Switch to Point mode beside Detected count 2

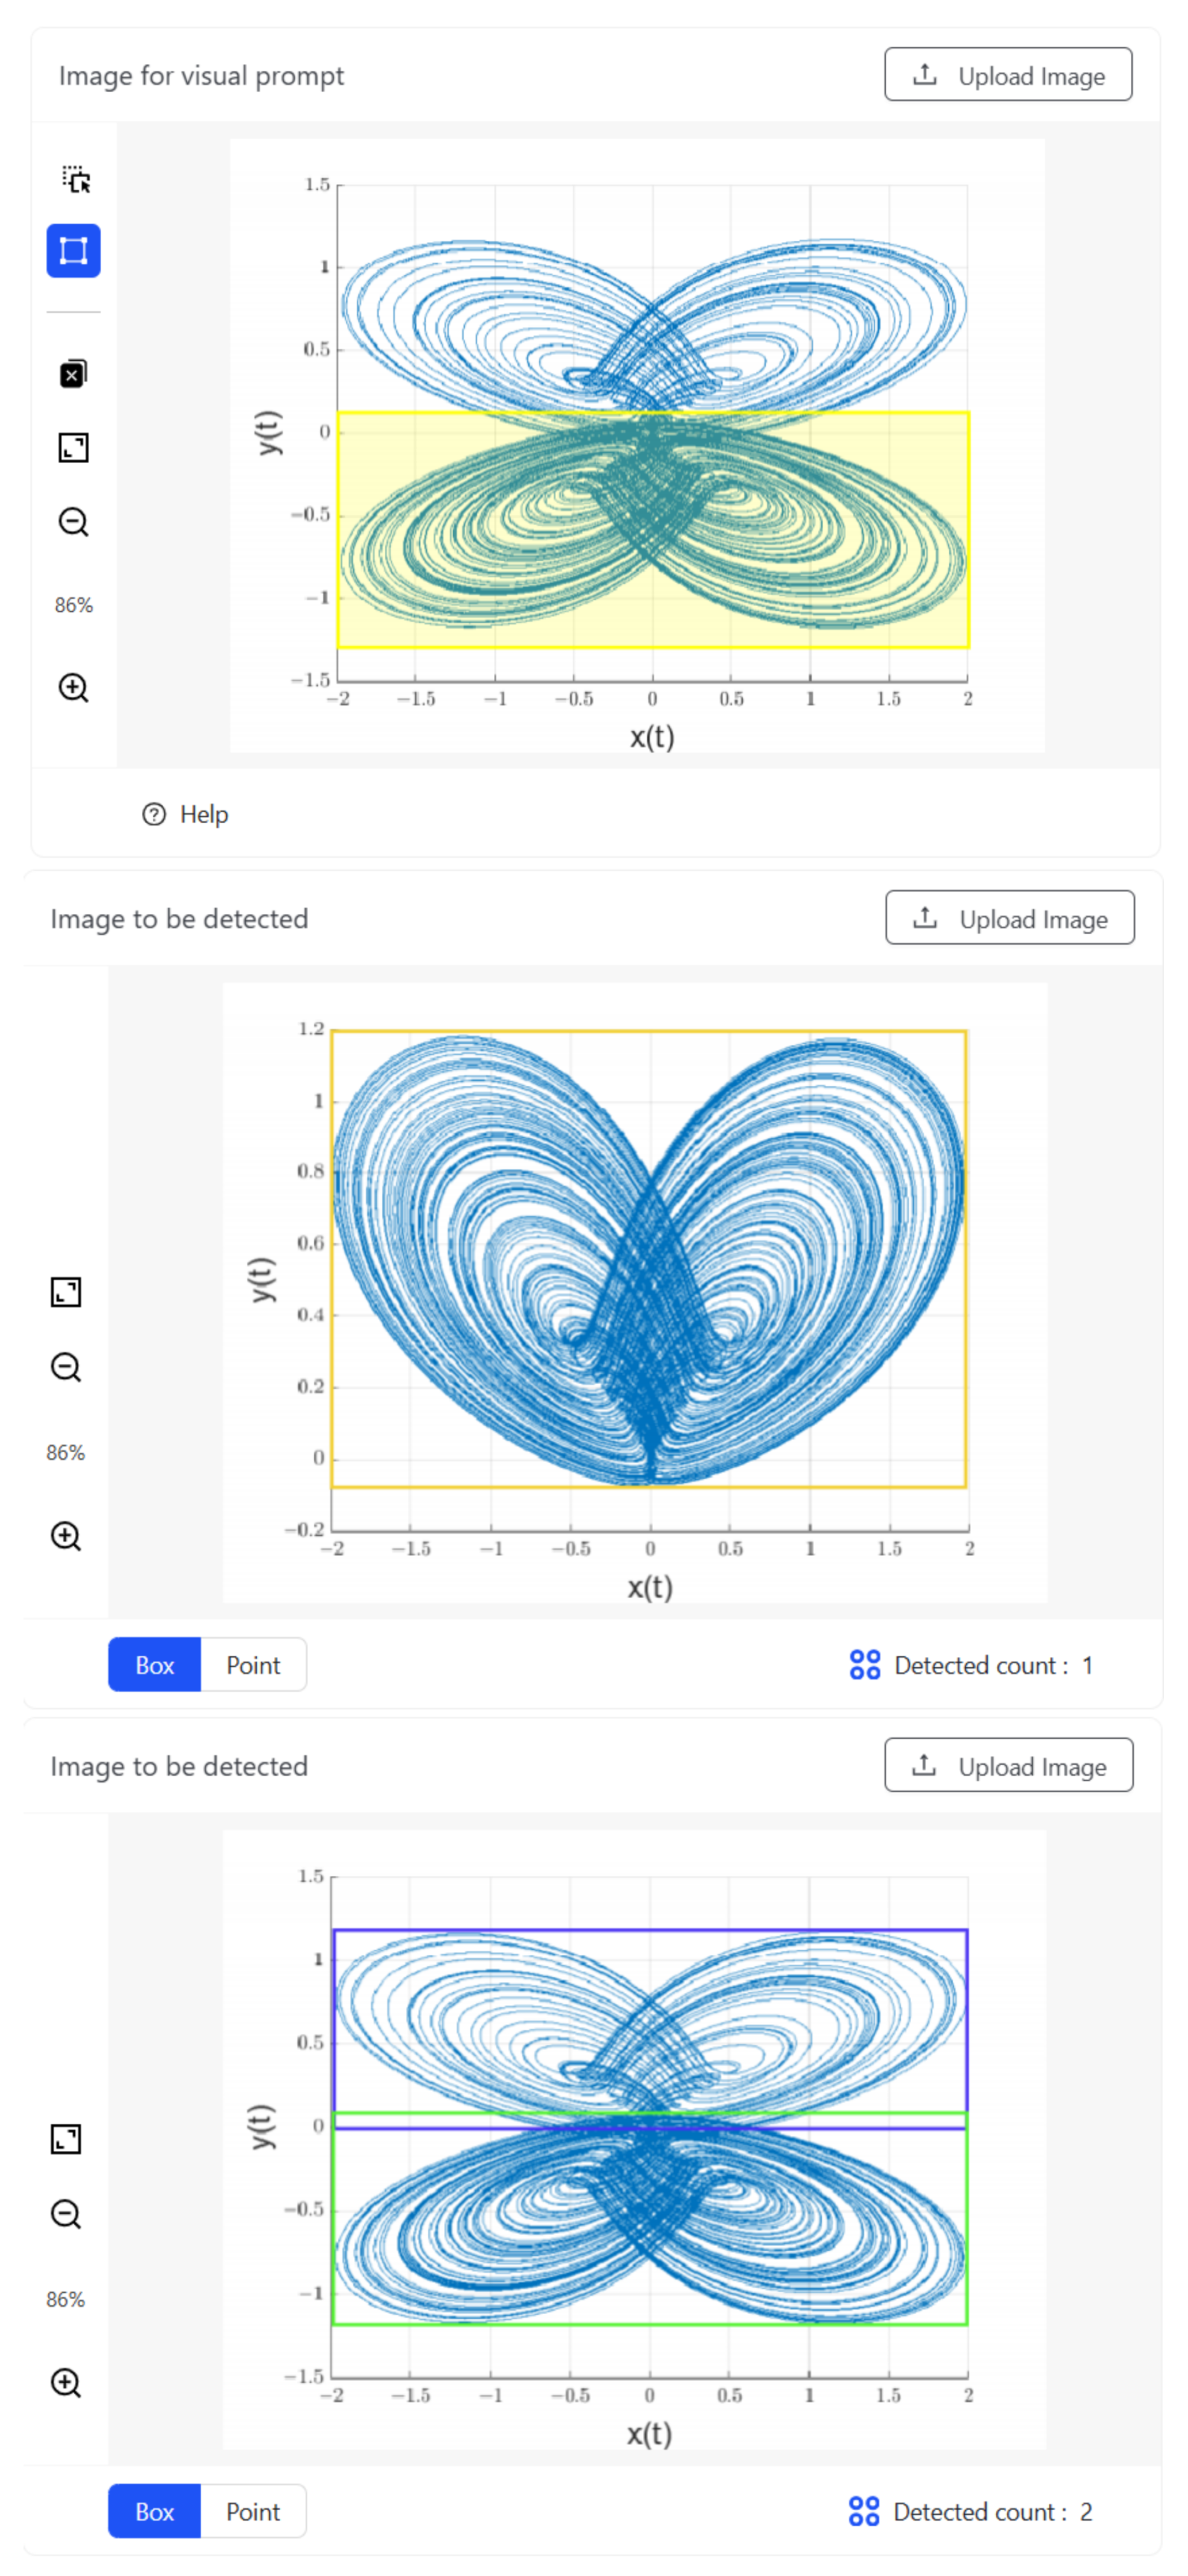pos(253,2511)
